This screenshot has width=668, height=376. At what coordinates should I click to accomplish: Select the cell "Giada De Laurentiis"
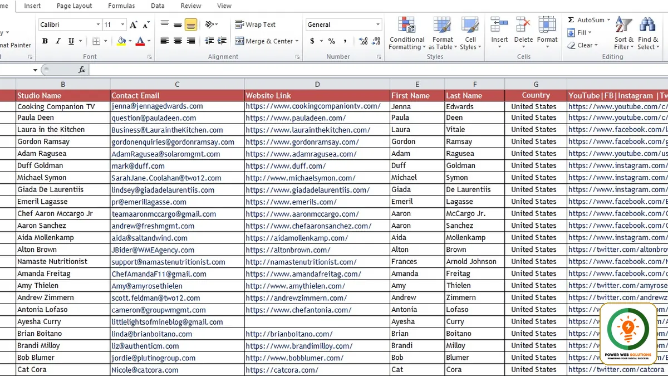(63, 189)
